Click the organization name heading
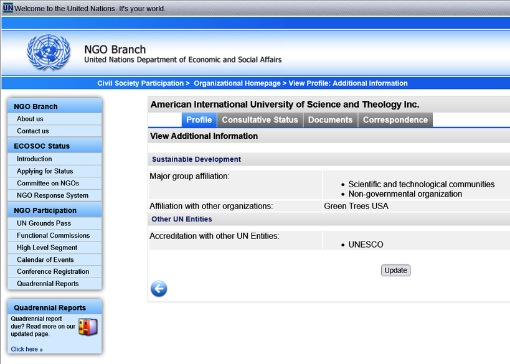This screenshot has height=364, width=510. (285, 105)
